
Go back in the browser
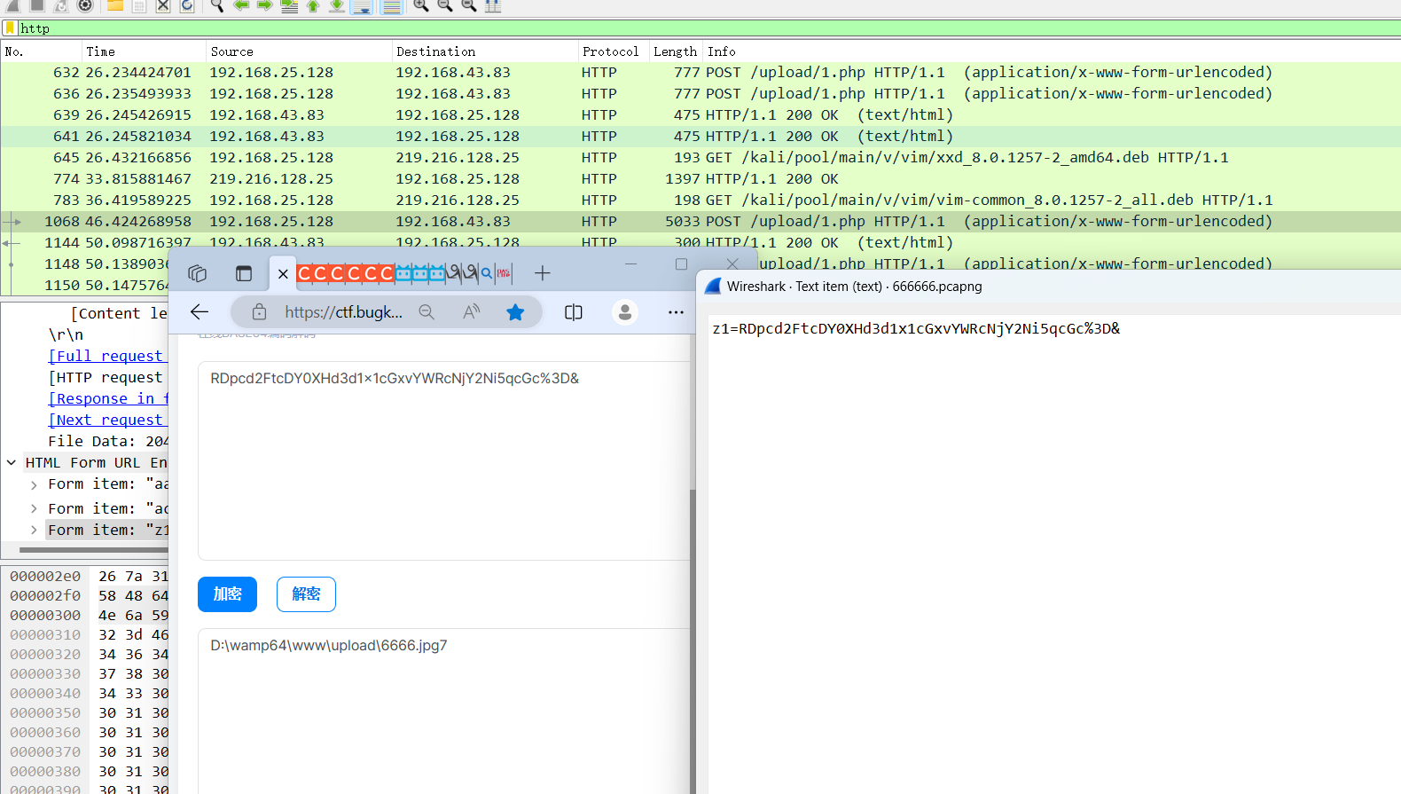click(x=200, y=311)
